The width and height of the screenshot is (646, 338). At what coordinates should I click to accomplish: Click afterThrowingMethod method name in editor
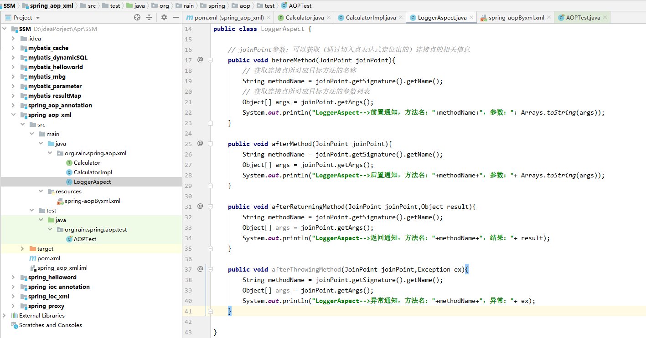pyautogui.click(x=306, y=269)
